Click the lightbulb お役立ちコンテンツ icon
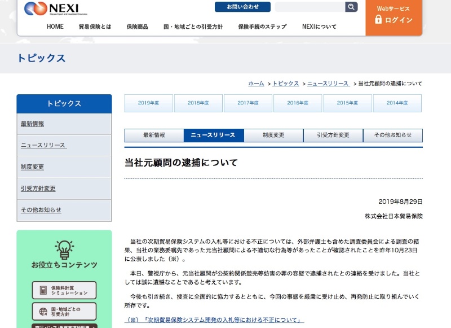451x328 pixels. point(64,250)
